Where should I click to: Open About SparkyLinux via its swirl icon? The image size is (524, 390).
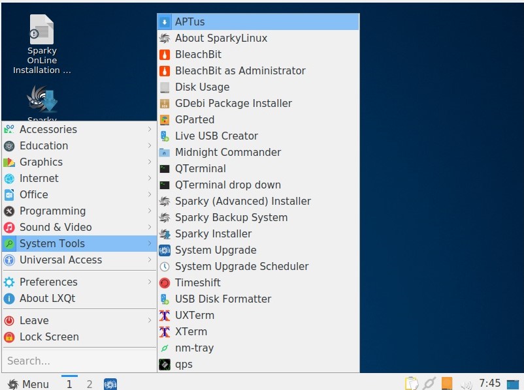click(x=165, y=38)
